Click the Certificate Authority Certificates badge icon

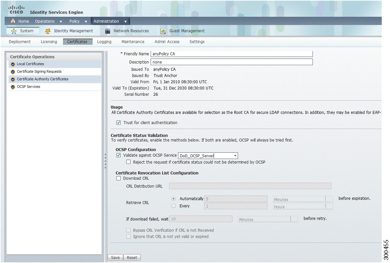tap(13, 79)
